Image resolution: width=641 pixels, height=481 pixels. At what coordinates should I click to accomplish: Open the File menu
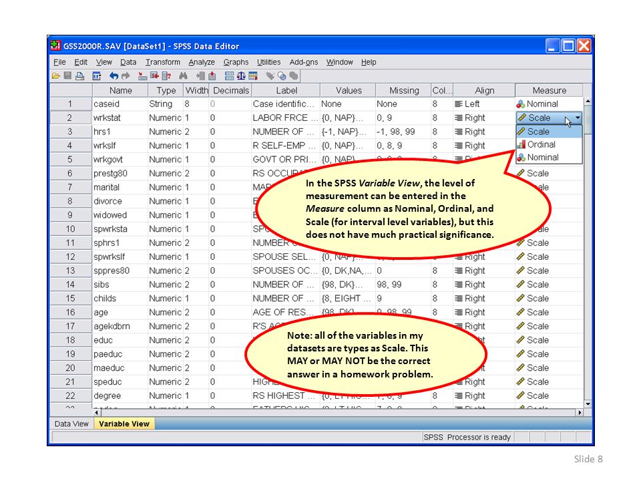click(x=59, y=62)
